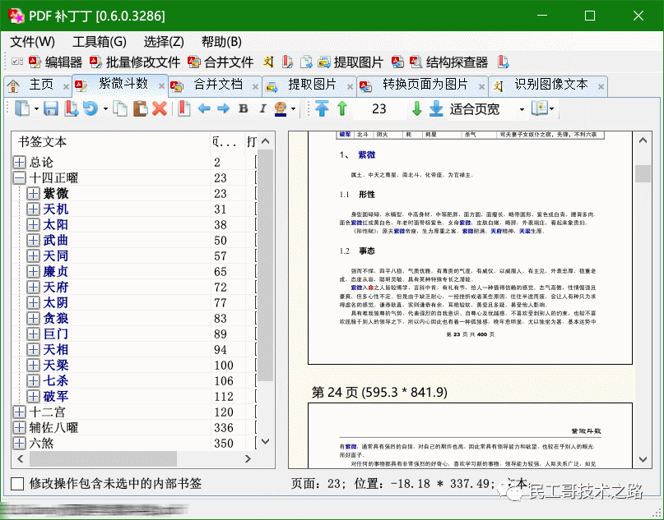The image size is (664, 520).
Task: Click the 书签文本 column header
Action: [x=111, y=141]
